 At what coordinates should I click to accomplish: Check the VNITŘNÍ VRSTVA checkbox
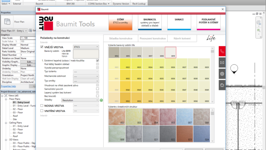42,111
